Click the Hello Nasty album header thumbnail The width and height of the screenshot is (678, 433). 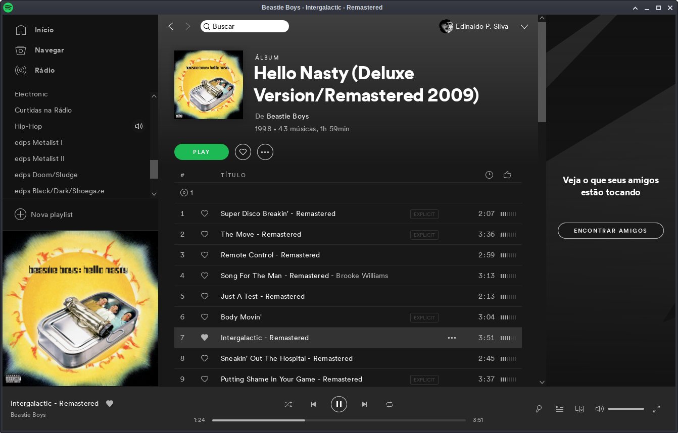[209, 85]
